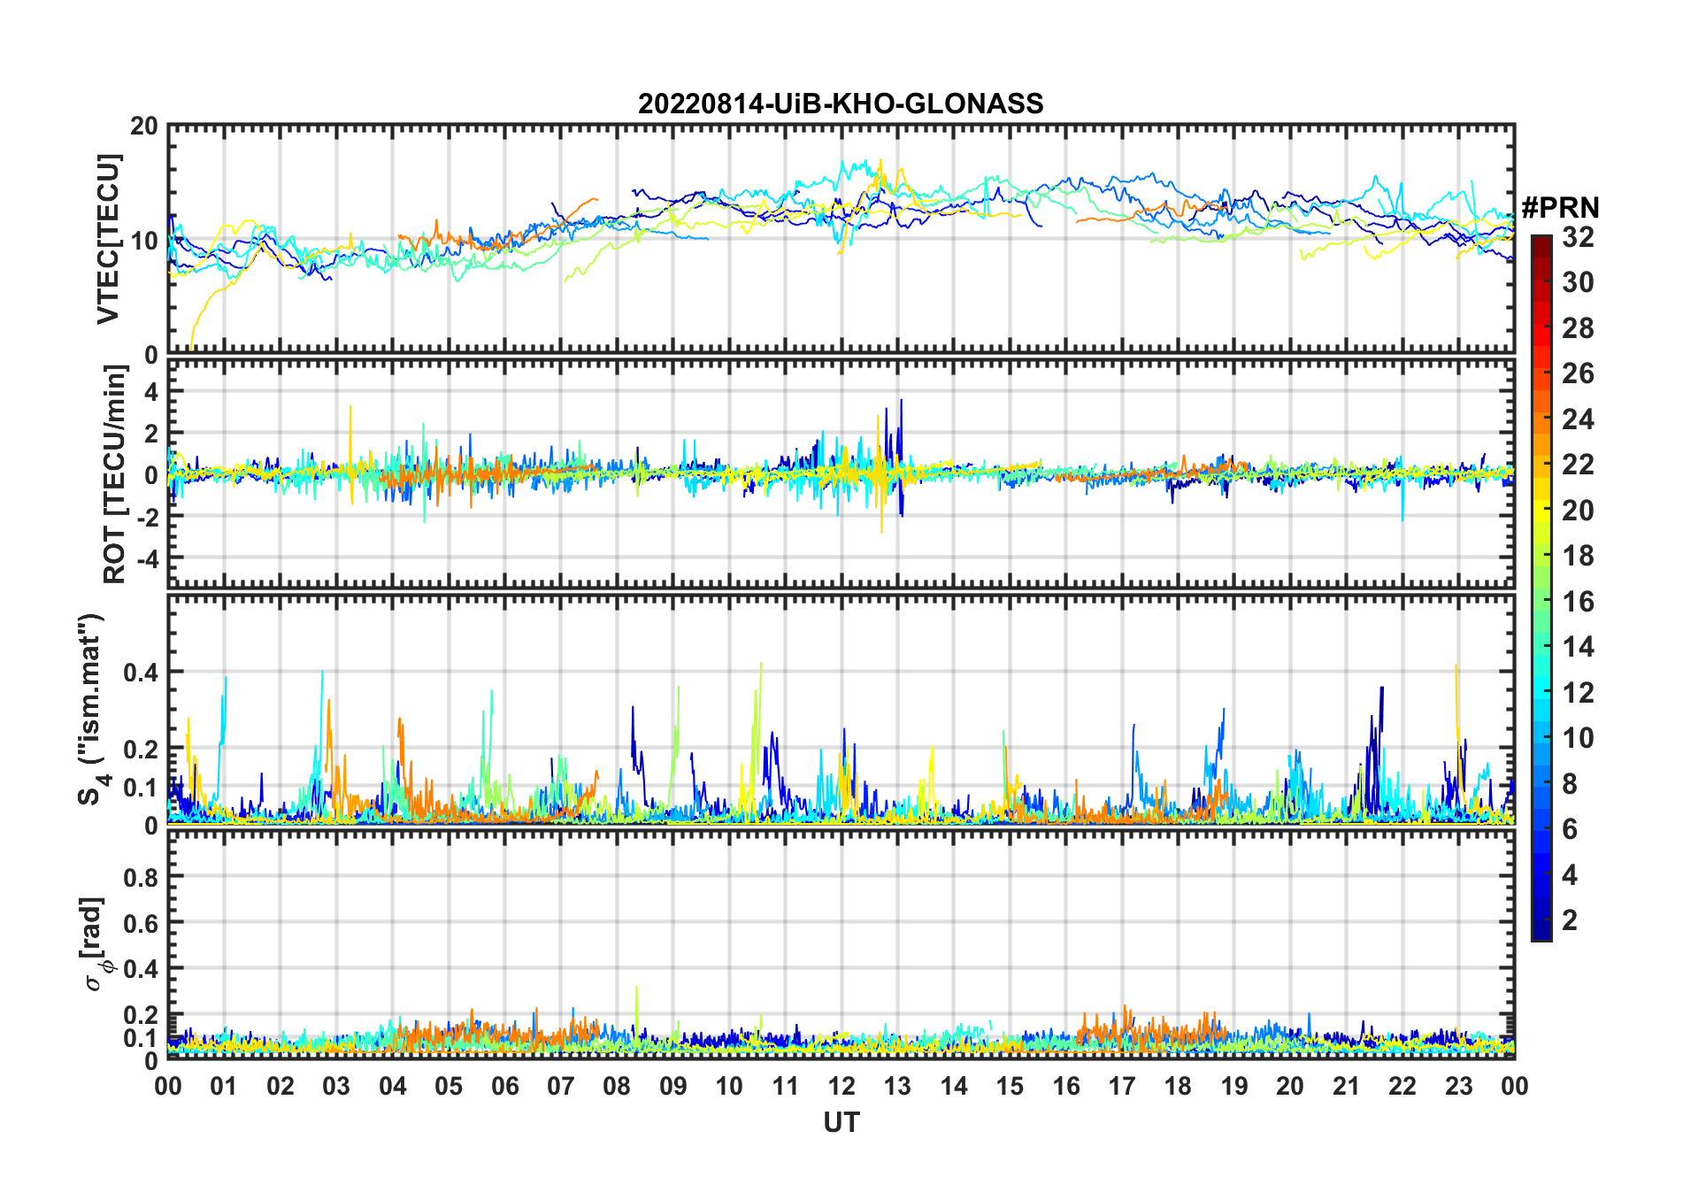The height and width of the screenshot is (1177, 1683).
Task: Click the UT axis hour label 21
Action: click(x=1347, y=1086)
